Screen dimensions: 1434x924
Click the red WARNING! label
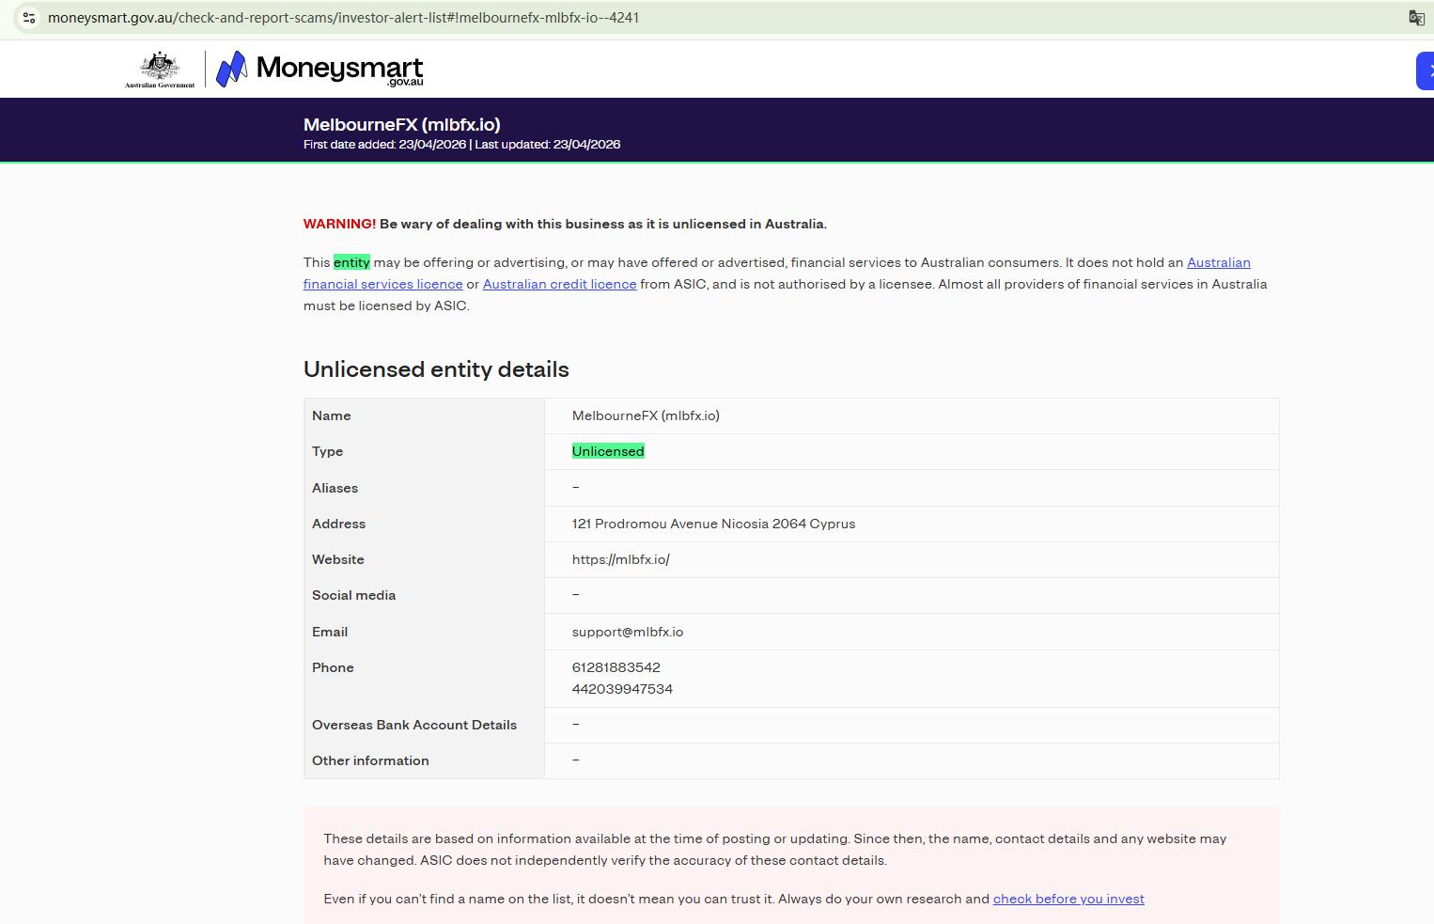[x=339, y=224]
